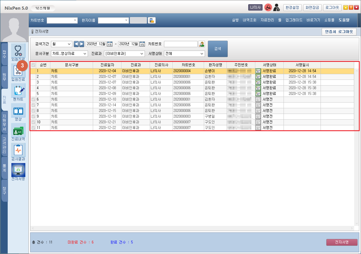
Task: Toggle checkbox for row 6 김환자
Action: (x=33, y=99)
